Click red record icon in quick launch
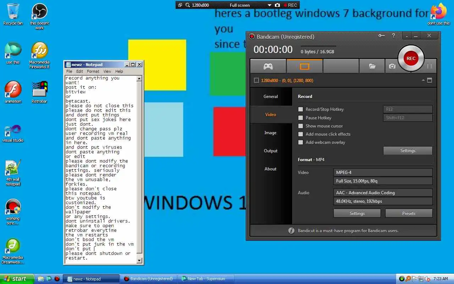 [57, 279]
